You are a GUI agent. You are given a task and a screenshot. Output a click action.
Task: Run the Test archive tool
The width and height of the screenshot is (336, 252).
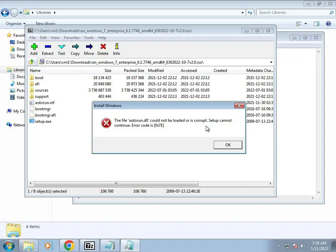click(x=61, y=49)
